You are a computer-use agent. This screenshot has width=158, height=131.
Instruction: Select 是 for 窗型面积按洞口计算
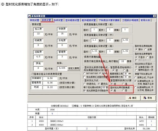pos(123,84)
